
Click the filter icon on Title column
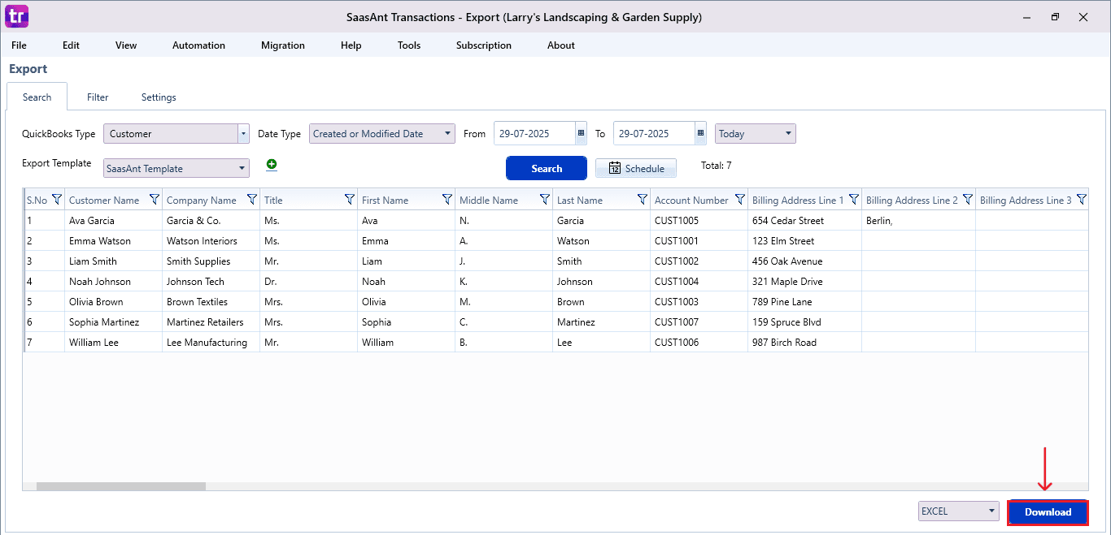coord(349,200)
